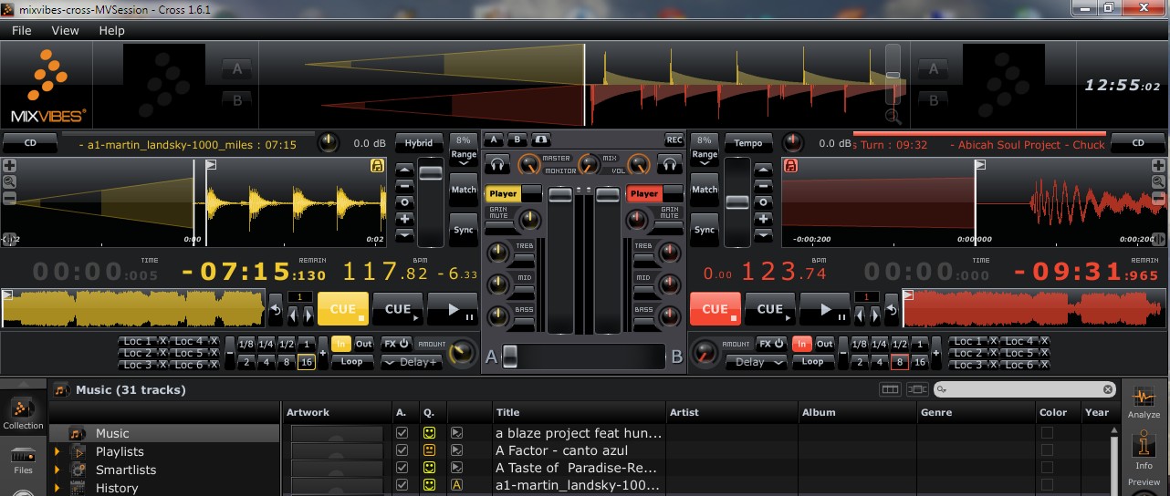This screenshot has height=496, width=1170.
Task: Click the Info icon
Action: point(1144,450)
